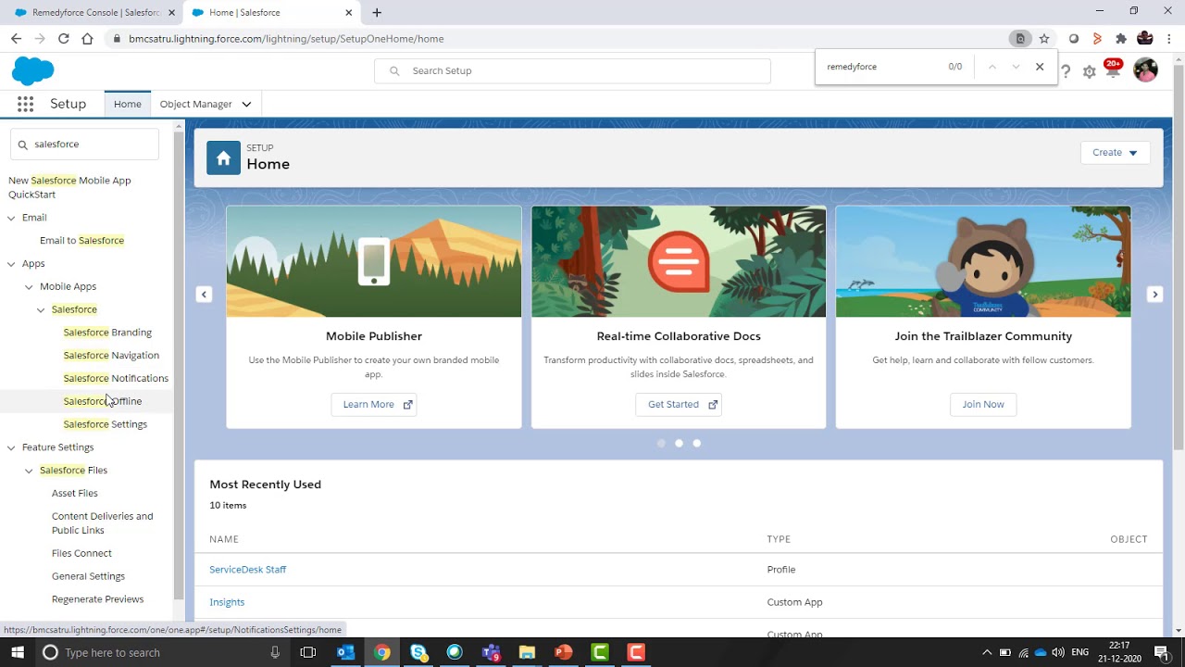Click Join Now for Trailblazer Community
Screen dimensions: 1185x667
(983, 404)
